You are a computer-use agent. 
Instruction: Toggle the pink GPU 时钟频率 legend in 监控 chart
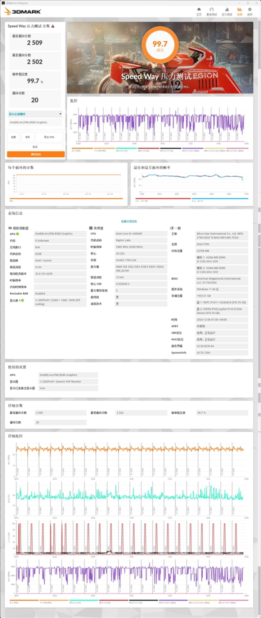[237, 149]
